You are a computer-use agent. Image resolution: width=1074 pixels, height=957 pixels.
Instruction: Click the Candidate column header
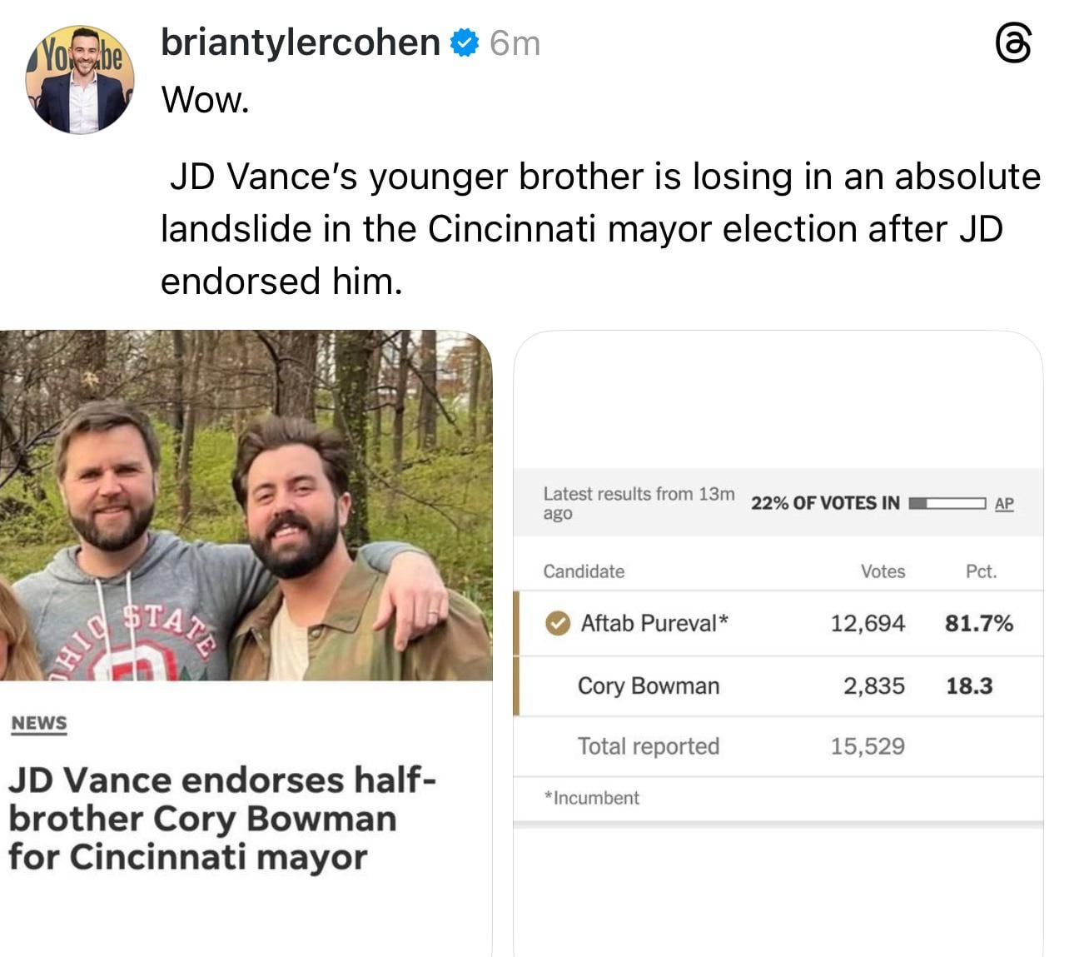coord(584,571)
